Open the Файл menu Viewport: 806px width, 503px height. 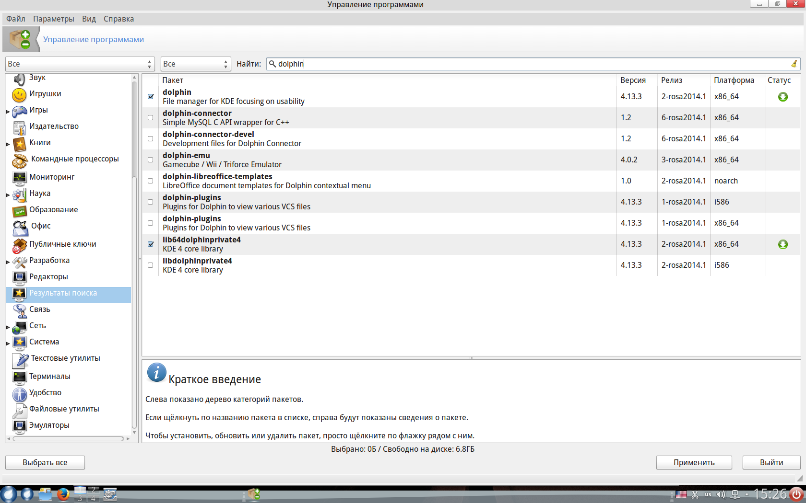click(16, 19)
